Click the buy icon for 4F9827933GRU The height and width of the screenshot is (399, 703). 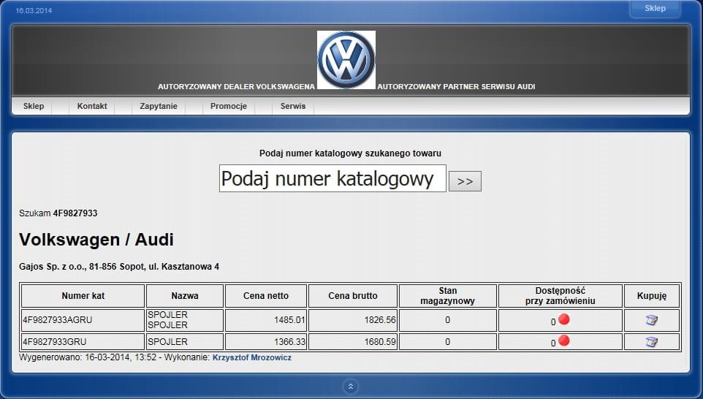pos(651,342)
